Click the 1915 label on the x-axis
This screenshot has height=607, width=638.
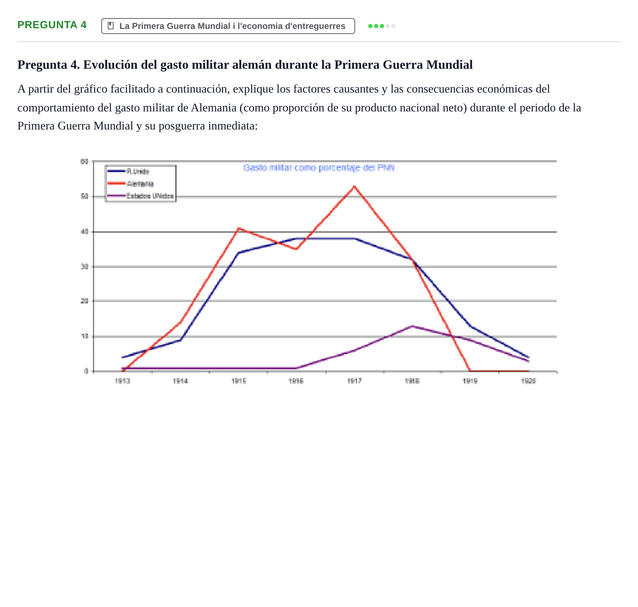239,381
